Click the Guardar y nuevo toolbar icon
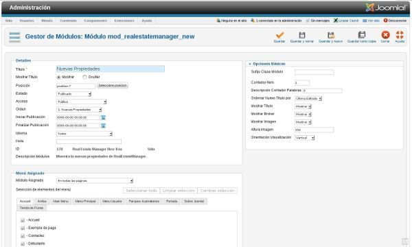 pos(331,35)
